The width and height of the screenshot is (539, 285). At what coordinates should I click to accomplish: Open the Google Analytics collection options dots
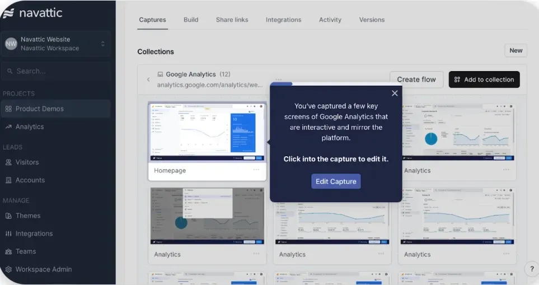(278, 80)
